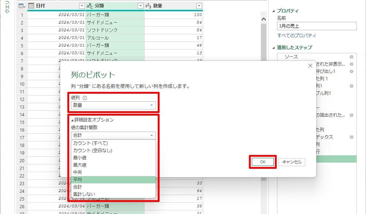Open the 値列 dropdown showing 数量
Screen dimensions: 366x214
pyautogui.click(x=113, y=105)
